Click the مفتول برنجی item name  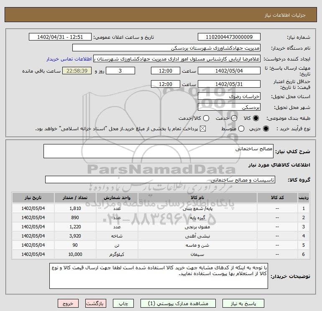click(x=197, y=227)
